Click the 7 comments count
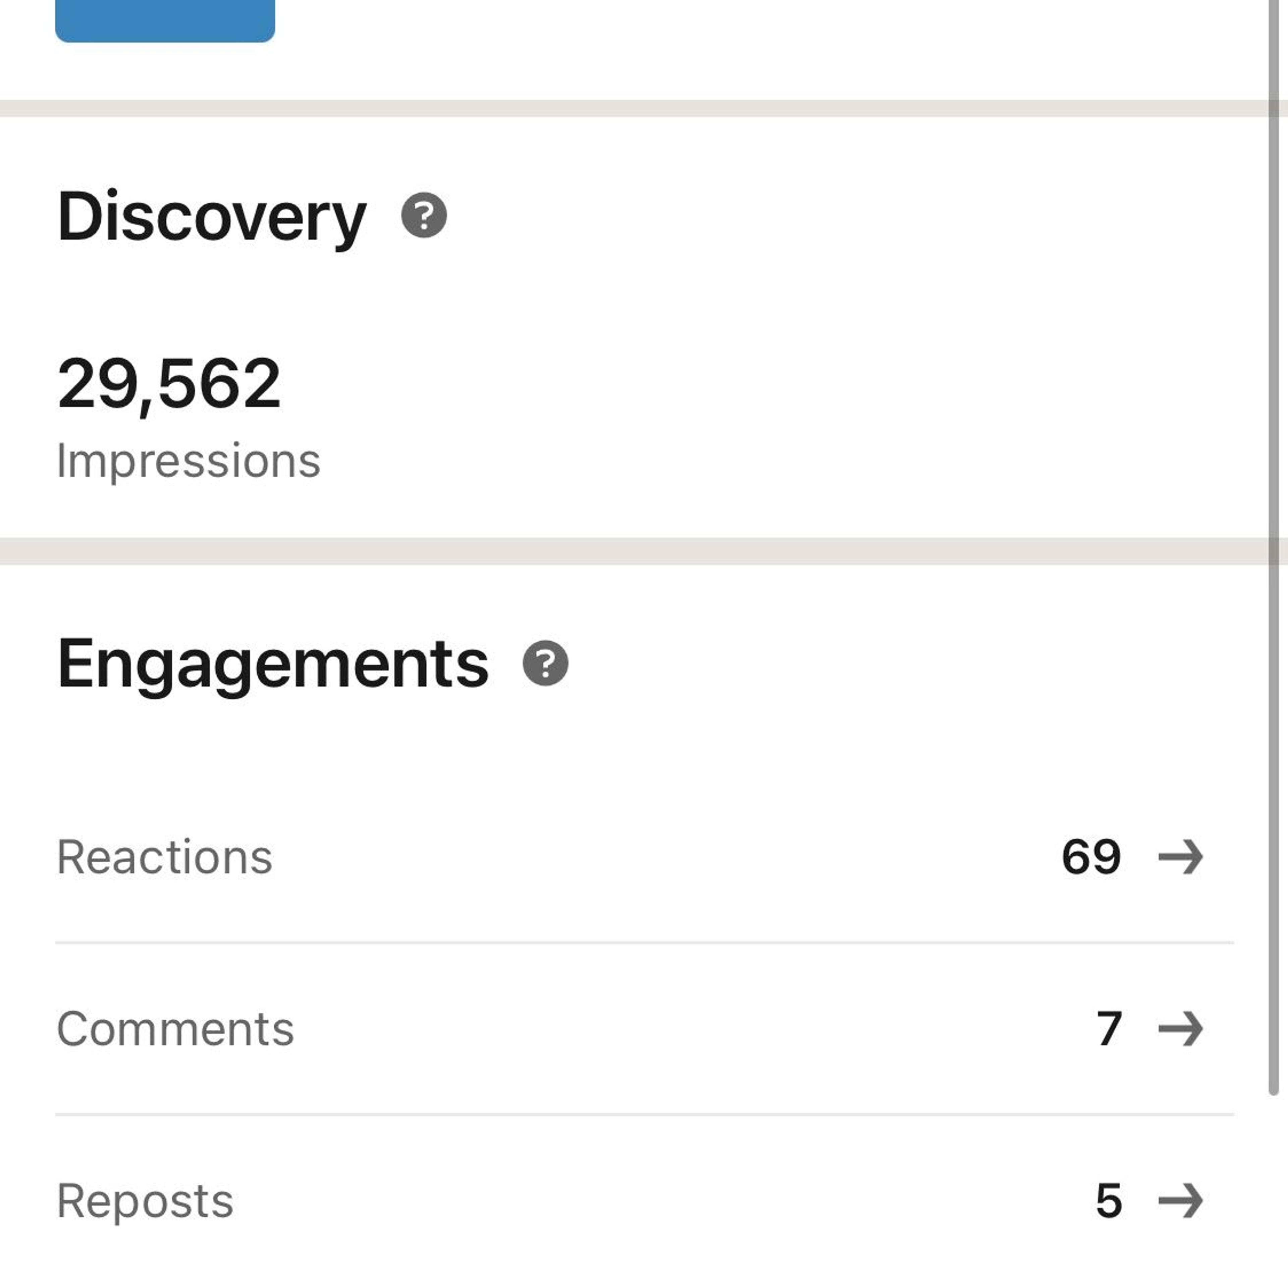 pyautogui.click(x=1109, y=1029)
